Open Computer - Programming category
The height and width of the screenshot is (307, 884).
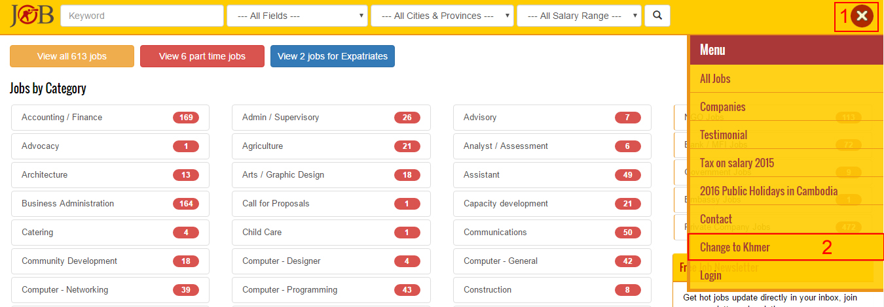pos(289,290)
